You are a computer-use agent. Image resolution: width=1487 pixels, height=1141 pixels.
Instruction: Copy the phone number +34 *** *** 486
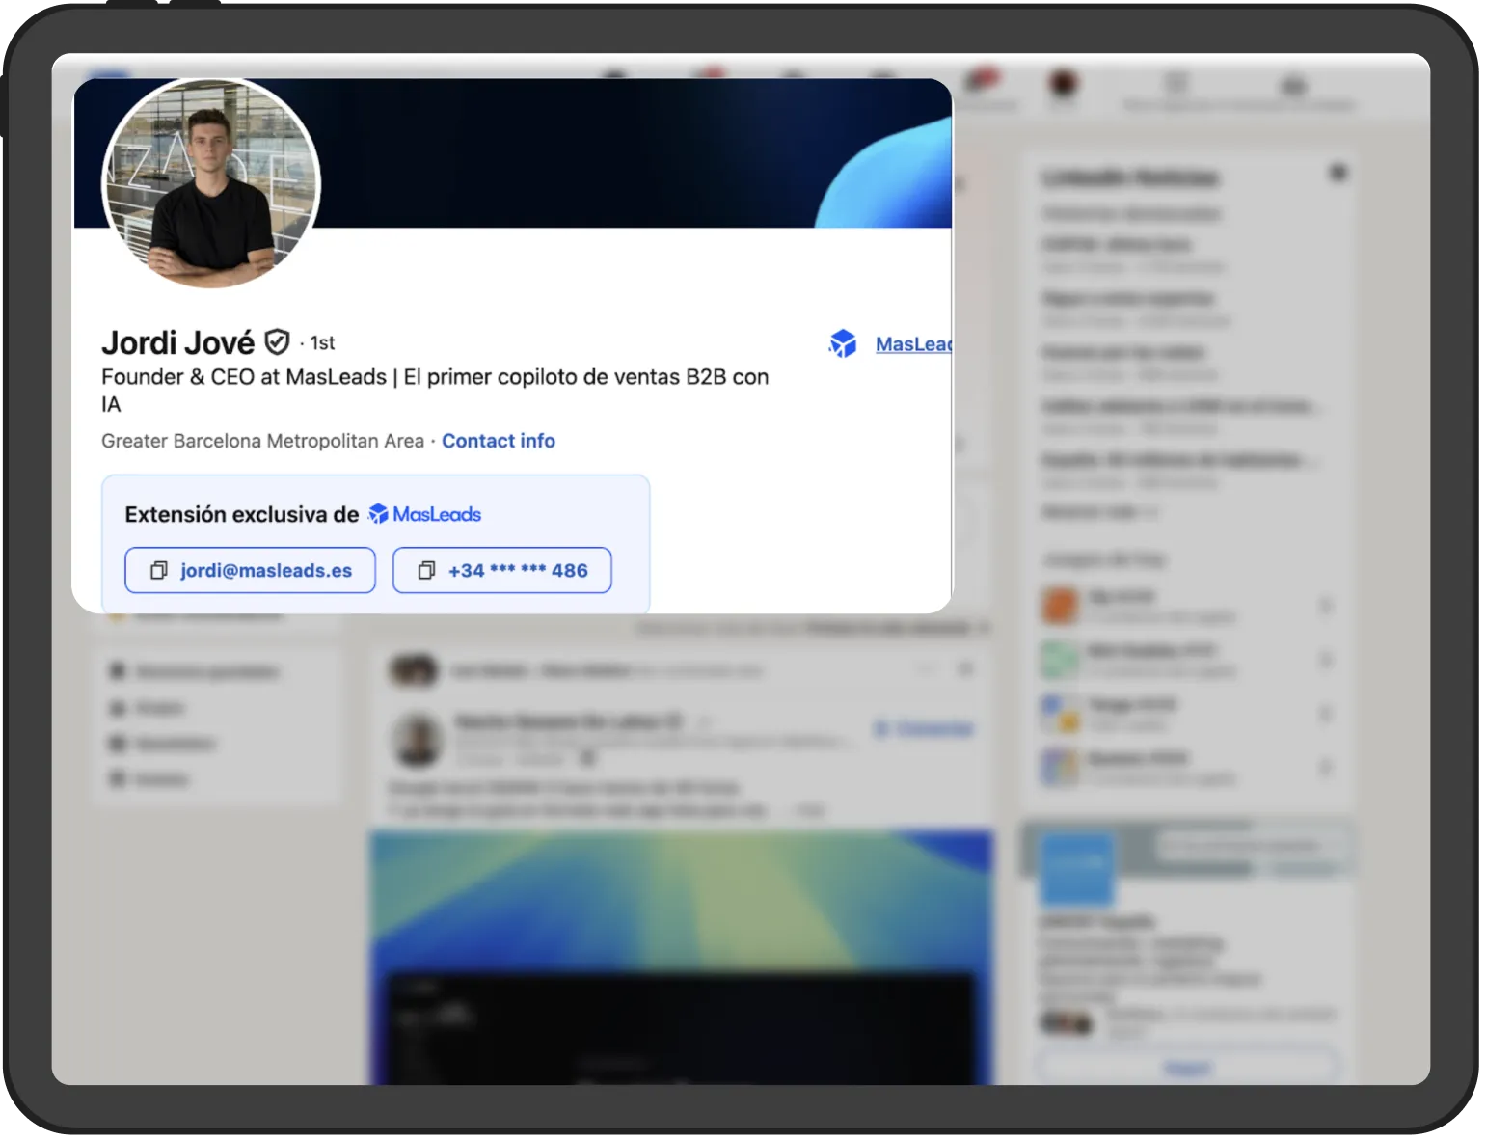click(x=502, y=570)
